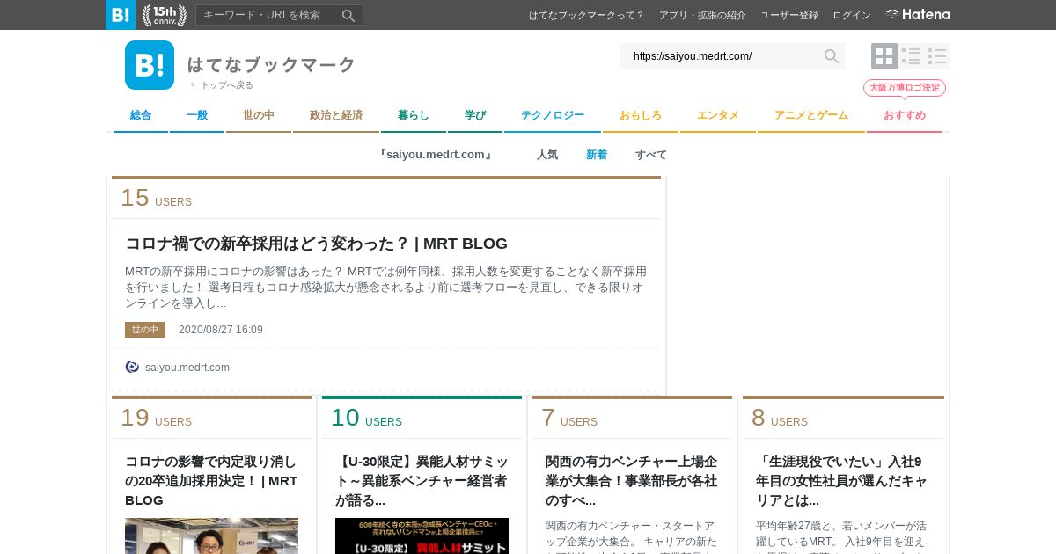
Task: Open おすすめ category tab
Action: click(x=905, y=115)
